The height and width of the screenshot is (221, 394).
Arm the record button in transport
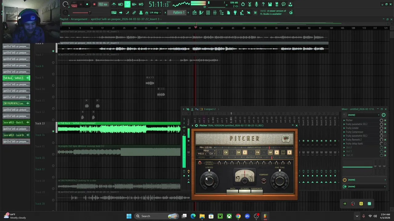94,4
